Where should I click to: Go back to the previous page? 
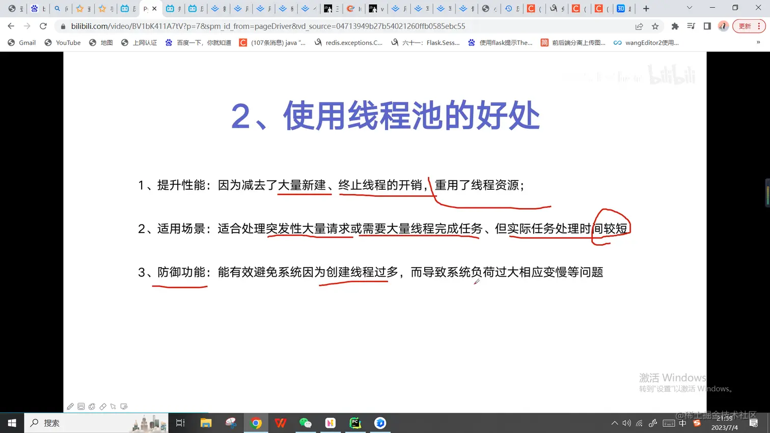pyautogui.click(x=11, y=26)
